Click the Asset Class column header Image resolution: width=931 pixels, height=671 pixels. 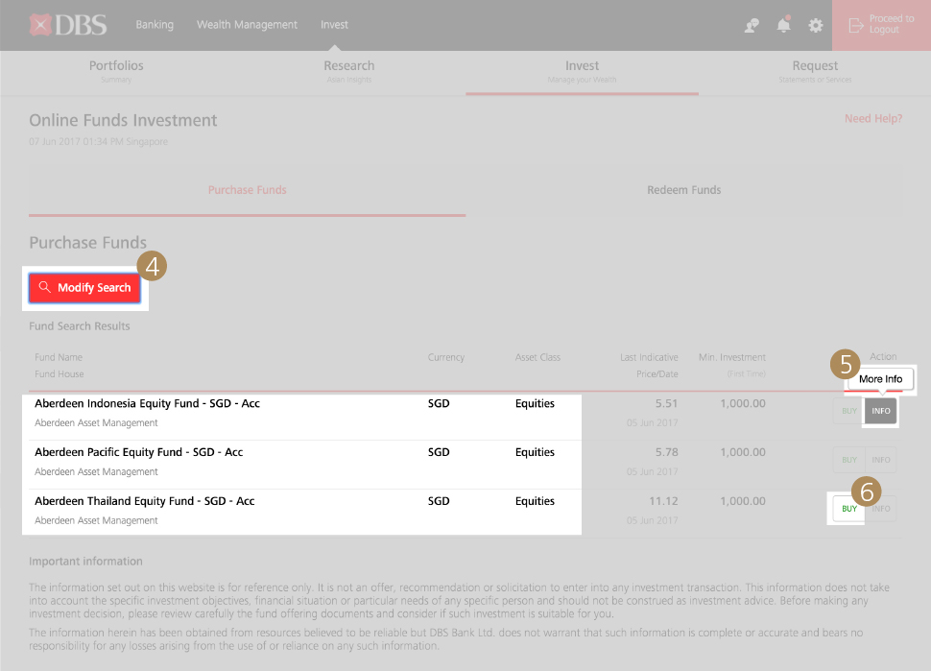537,357
